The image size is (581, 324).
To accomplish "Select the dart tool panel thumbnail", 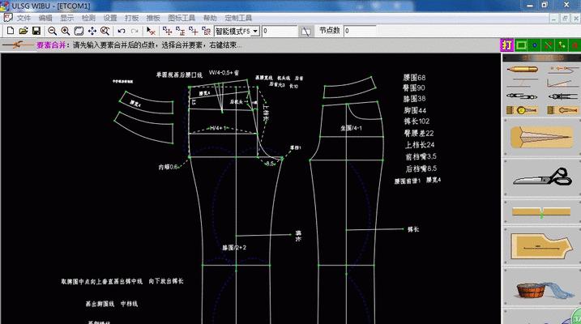I will point(541,137).
